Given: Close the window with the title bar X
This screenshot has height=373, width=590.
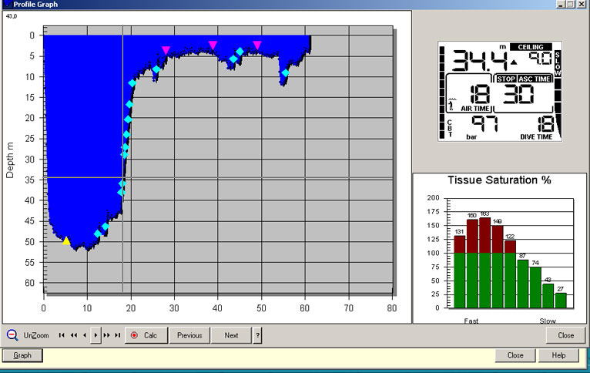Looking at the screenshot, I should [582, 4].
